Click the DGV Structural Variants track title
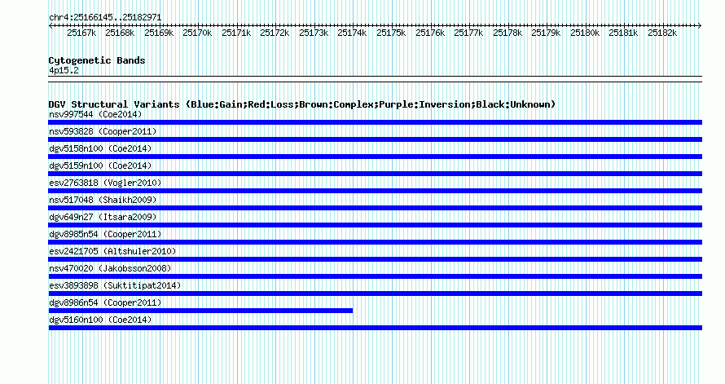Image resolution: width=725 pixels, height=384 pixels. click(302, 104)
